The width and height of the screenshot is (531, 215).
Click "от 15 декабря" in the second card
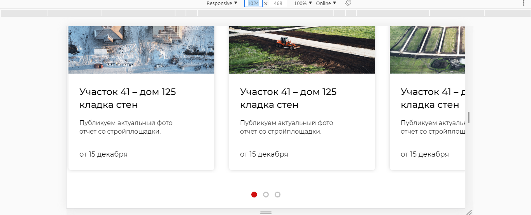(264, 154)
